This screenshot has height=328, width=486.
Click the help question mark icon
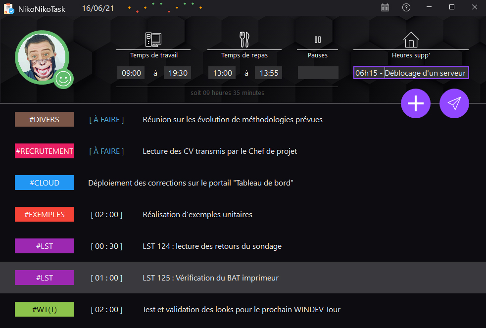(406, 7)
